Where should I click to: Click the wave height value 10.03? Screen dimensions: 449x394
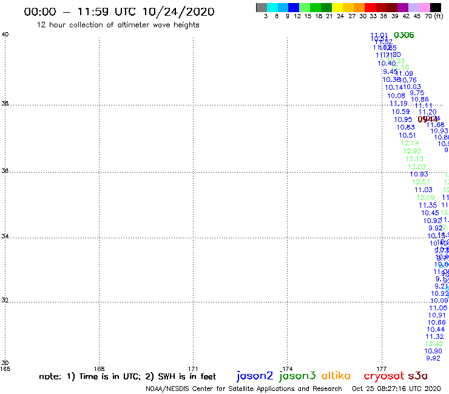[x=412, y=87]
